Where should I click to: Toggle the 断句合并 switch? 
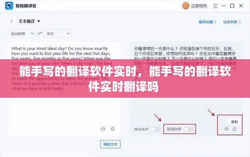click(156, 129)
